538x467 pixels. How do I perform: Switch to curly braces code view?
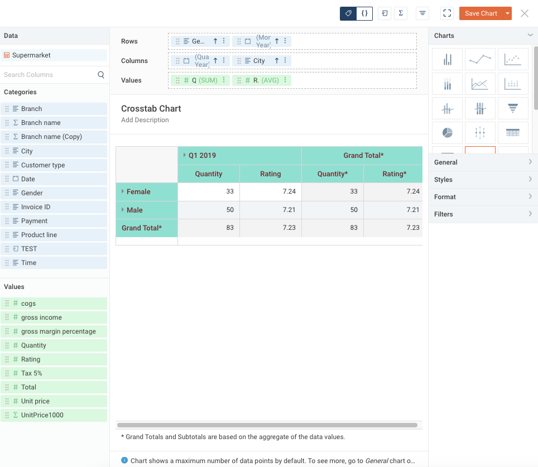coord(364,13)
